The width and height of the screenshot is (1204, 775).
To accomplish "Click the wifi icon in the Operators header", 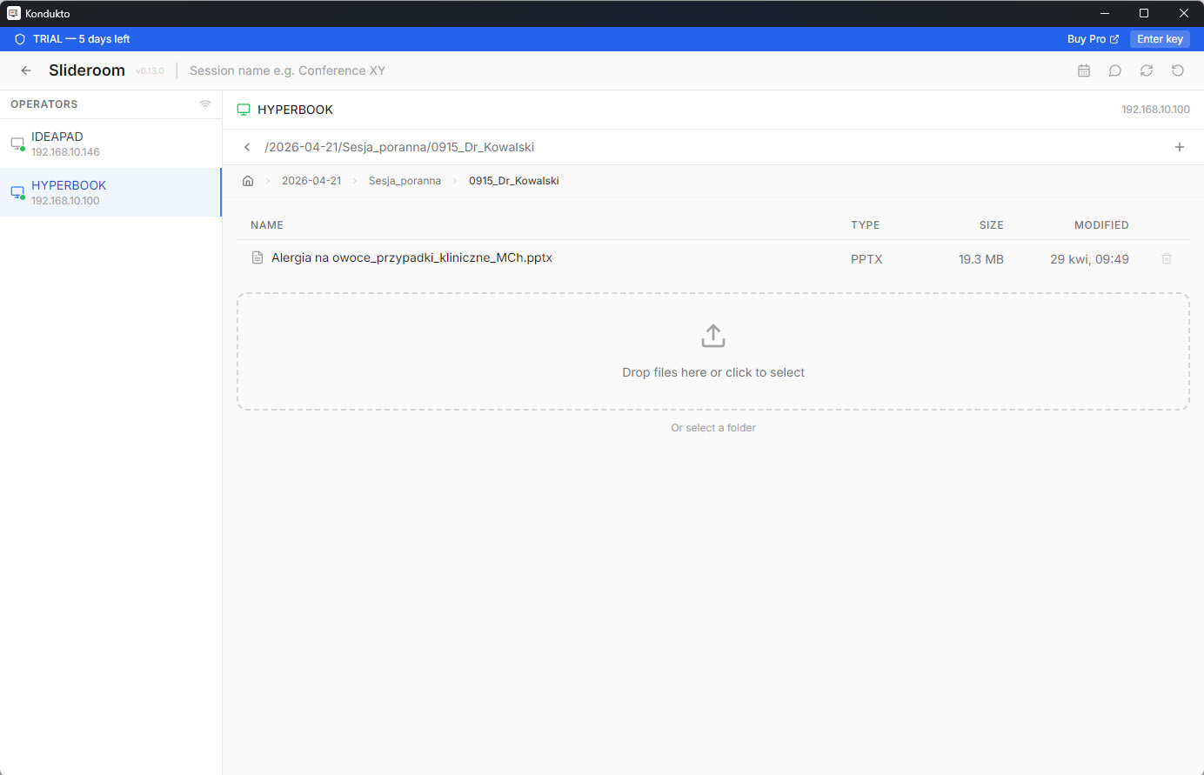I will point(205,104).
